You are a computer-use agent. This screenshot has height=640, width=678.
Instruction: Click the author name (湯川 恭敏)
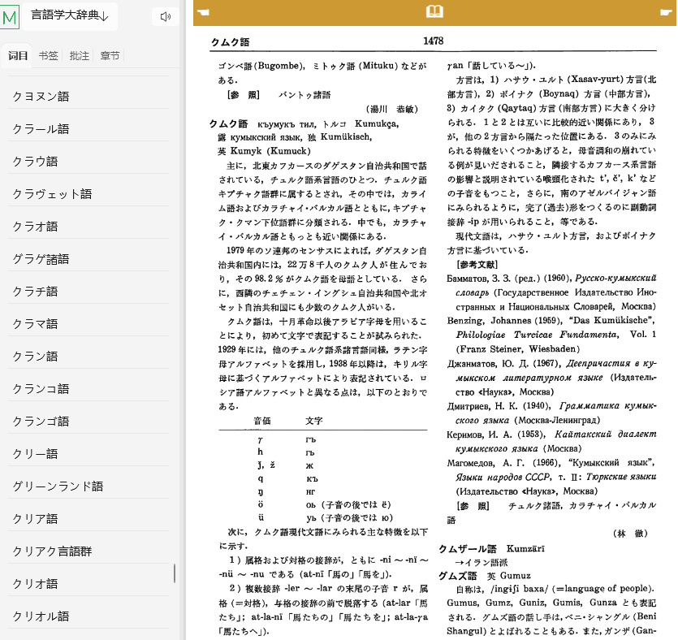pyautogui.click(x=391, y=109)
